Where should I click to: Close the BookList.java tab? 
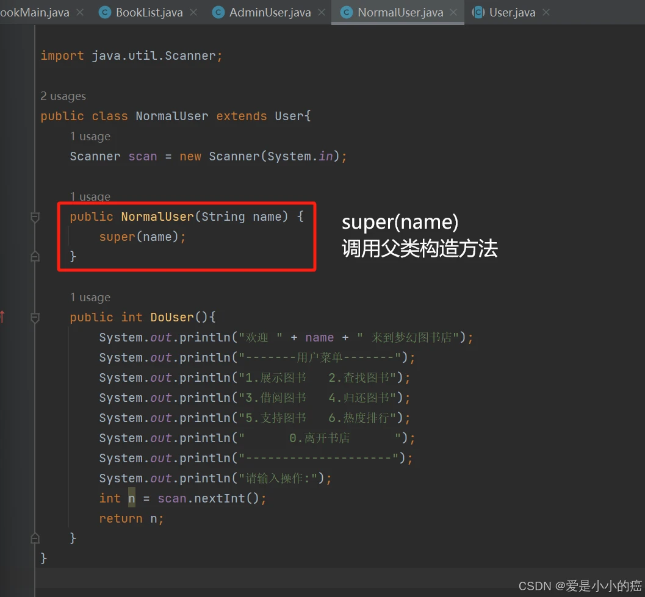pos(193,12)
